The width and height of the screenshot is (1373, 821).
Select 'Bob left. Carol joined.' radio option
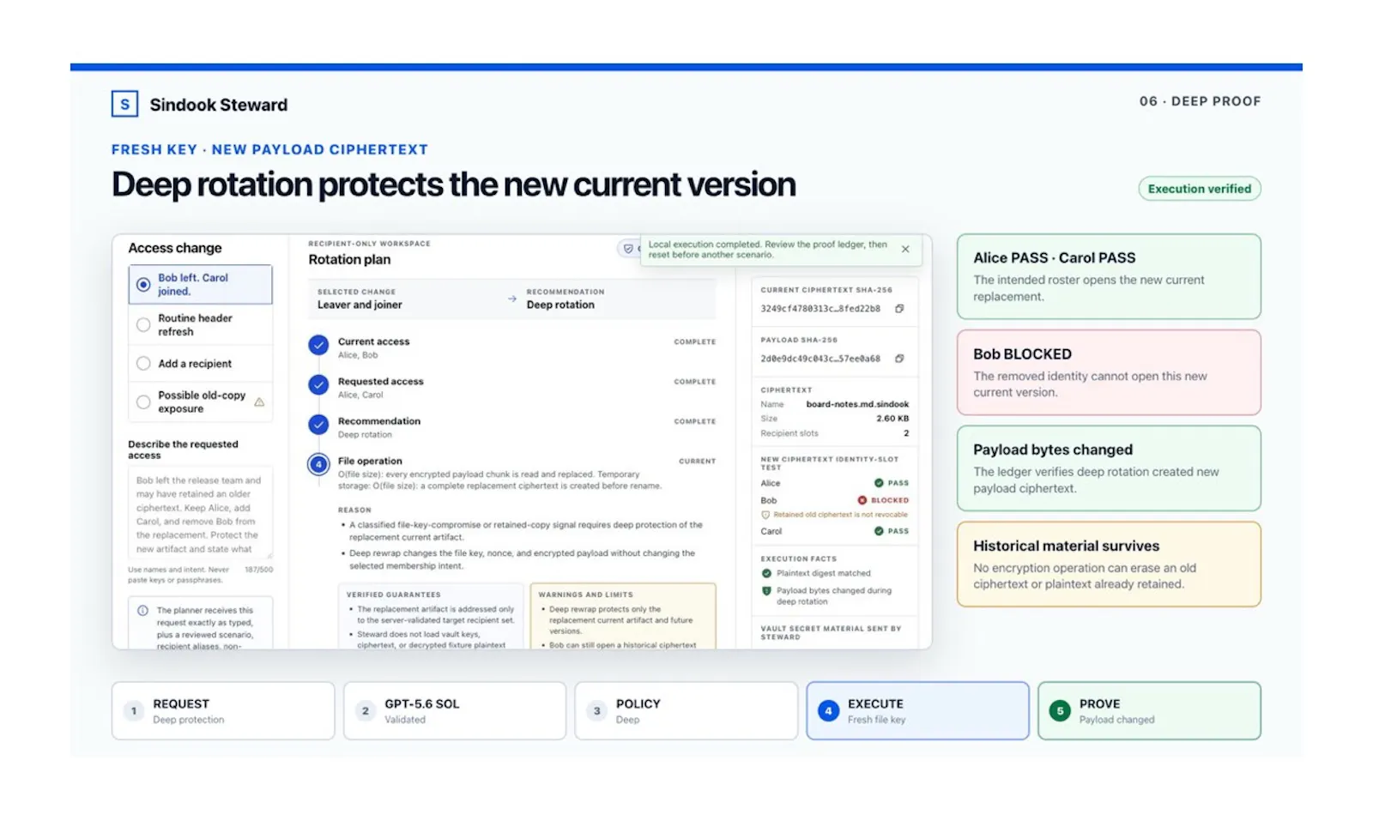coord(143,285)
